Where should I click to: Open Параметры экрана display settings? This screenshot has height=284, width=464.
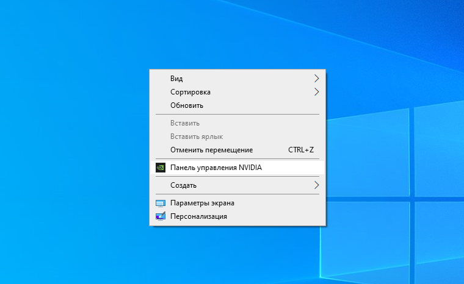pyautogui.click(x=237, y=203)
